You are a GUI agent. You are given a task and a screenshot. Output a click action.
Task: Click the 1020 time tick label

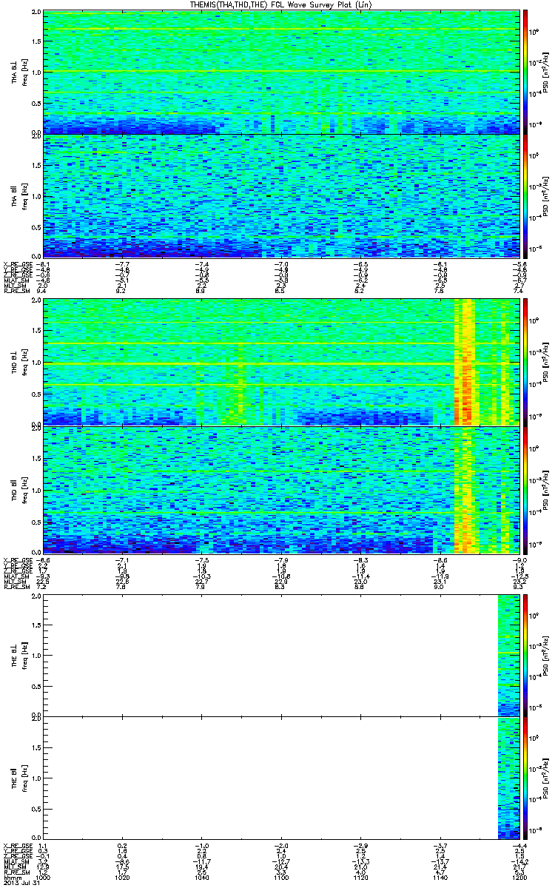[123, 878]
